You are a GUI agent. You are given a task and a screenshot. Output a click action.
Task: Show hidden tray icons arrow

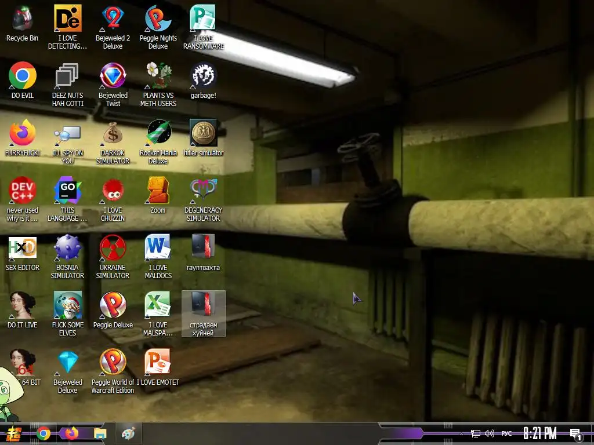461,433
